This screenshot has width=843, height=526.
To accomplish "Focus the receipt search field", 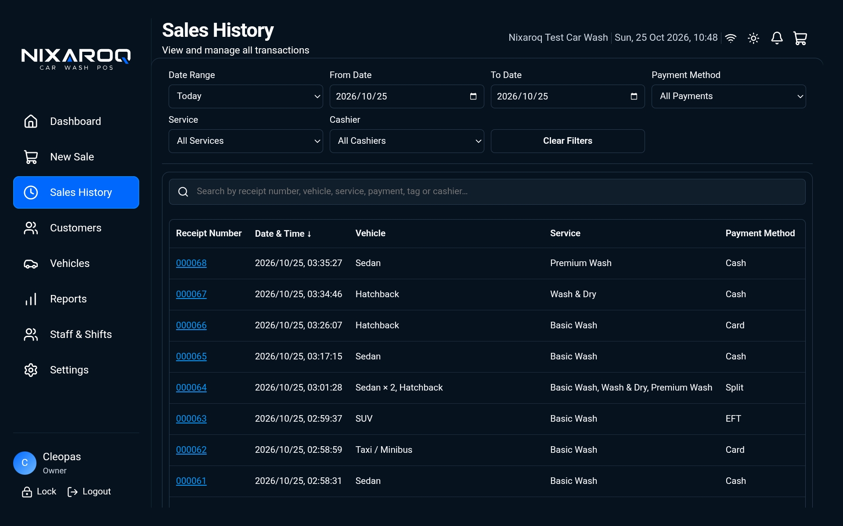I will point(487,192).
